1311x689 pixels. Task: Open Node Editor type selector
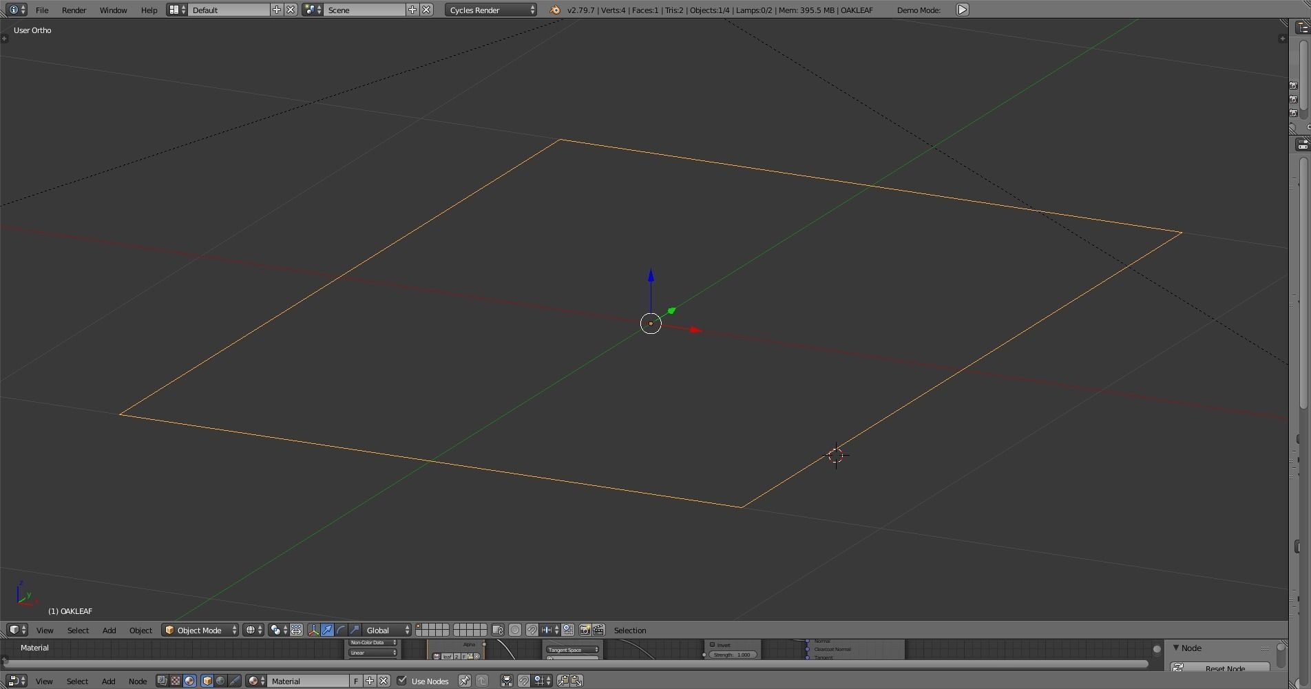[x=17, y=681]
